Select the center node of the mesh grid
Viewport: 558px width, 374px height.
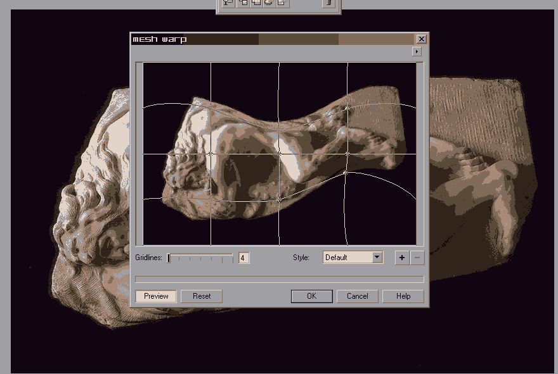coord(280,153)
